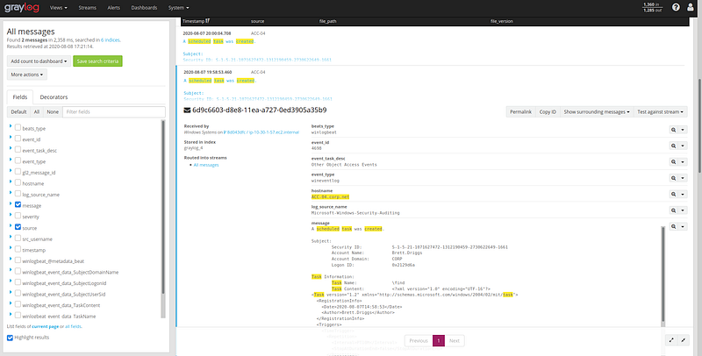The height and width of the screenshot is (356, 702).
Task: Check the beats_type field checkbox
Action: pos(18,127)
